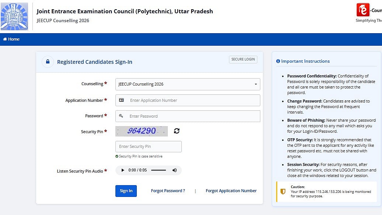382x215 pixels.
Task: Click the Sign In button
Action: click(x=126, y=191)
